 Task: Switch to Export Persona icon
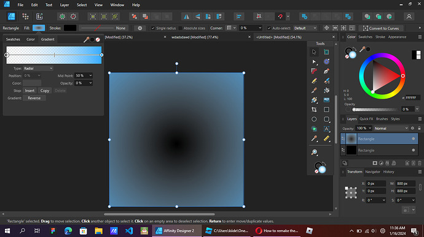click(39, 17)
